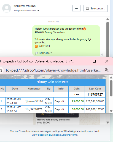The image size is (113, 142).
Task: Click the Date column header
Action: click(15, 89)
